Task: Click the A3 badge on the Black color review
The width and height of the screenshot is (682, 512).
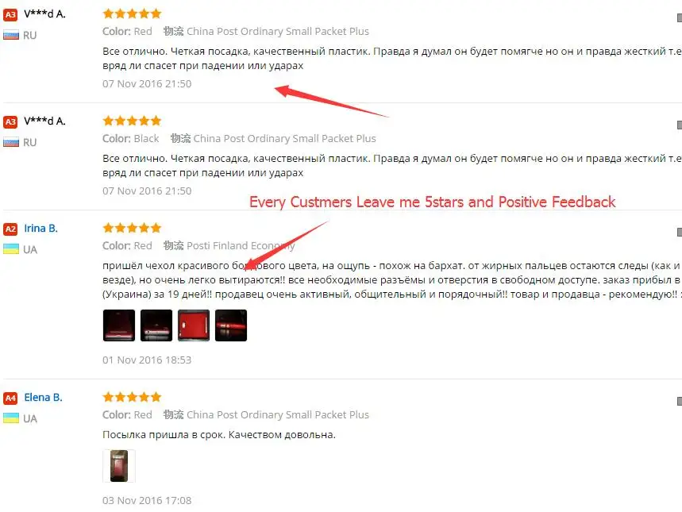Action: point(10,121)
